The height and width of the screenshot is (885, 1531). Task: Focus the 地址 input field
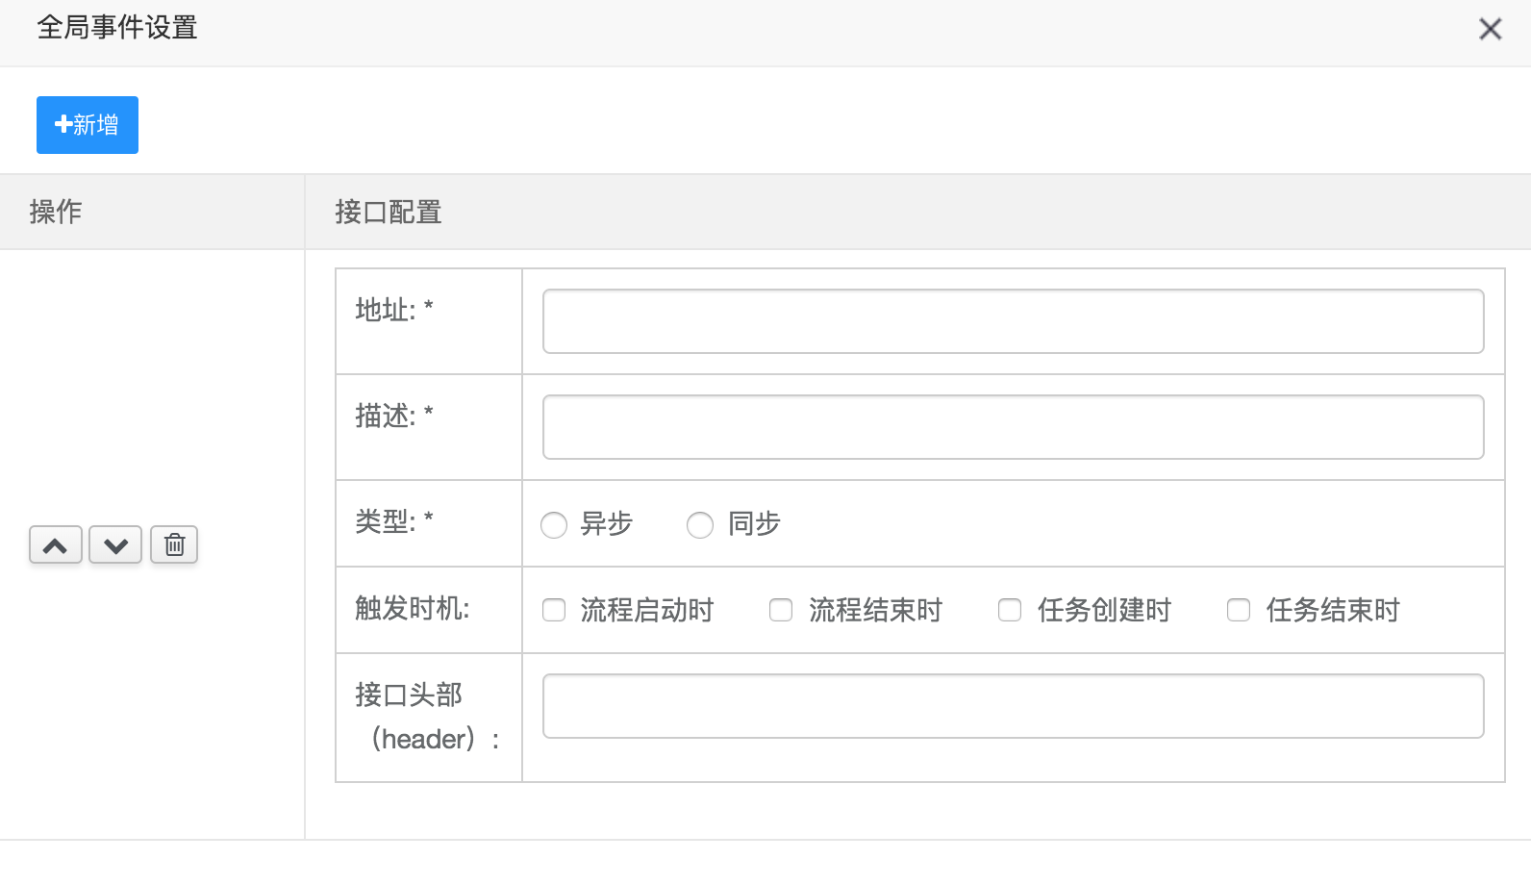click(1014, 321)
